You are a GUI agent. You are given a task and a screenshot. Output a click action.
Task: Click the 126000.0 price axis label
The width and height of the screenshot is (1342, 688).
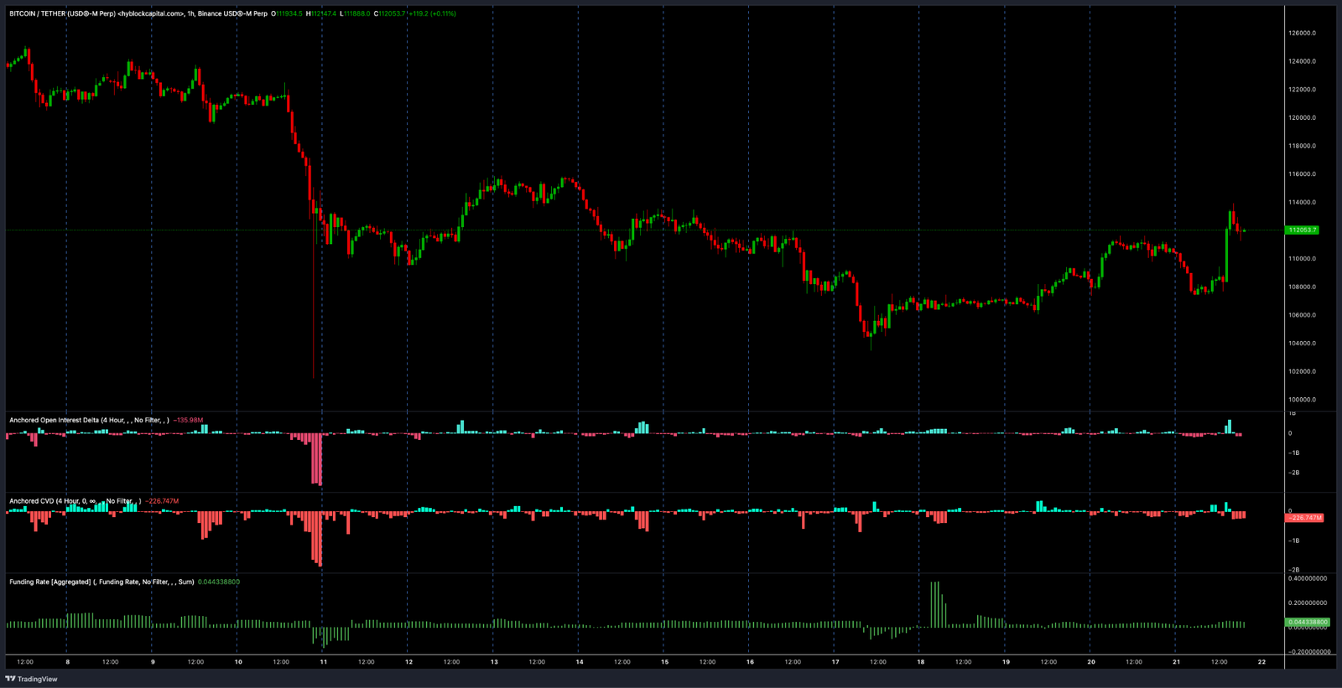coord(1302,34)
